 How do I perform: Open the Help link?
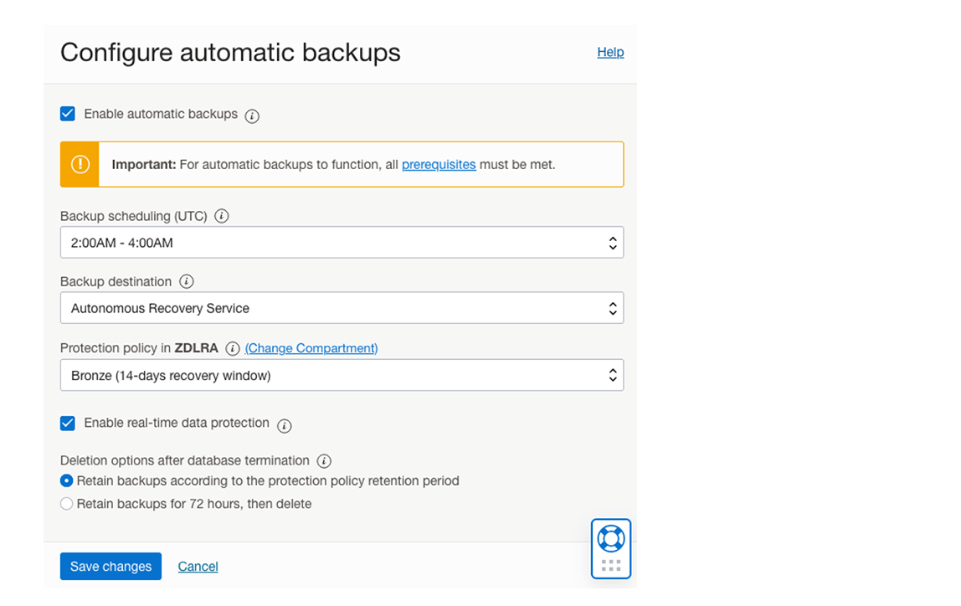tap(610, 52)
